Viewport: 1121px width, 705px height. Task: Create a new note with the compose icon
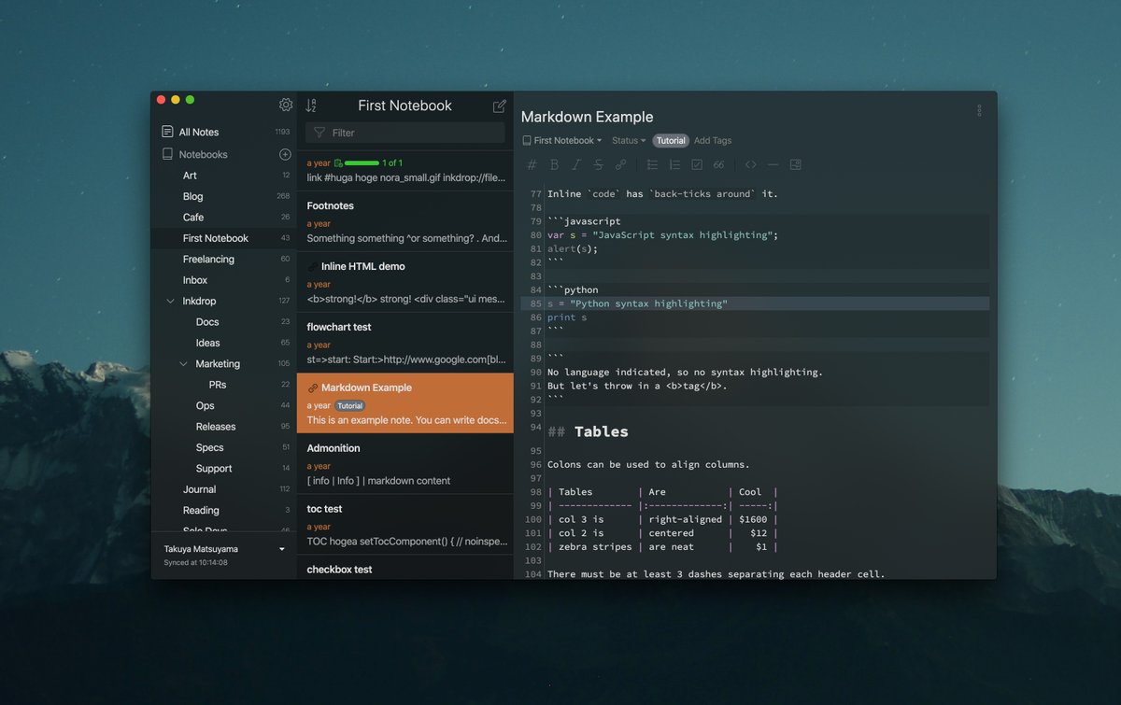point(500,106)
